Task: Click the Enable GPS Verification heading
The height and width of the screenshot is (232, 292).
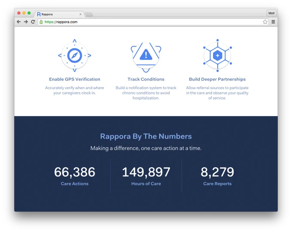Action: click(75, 79)
